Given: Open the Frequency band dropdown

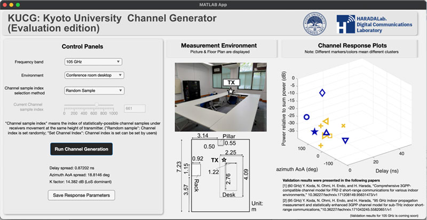Looking at the screenshot, I should 93,61.
